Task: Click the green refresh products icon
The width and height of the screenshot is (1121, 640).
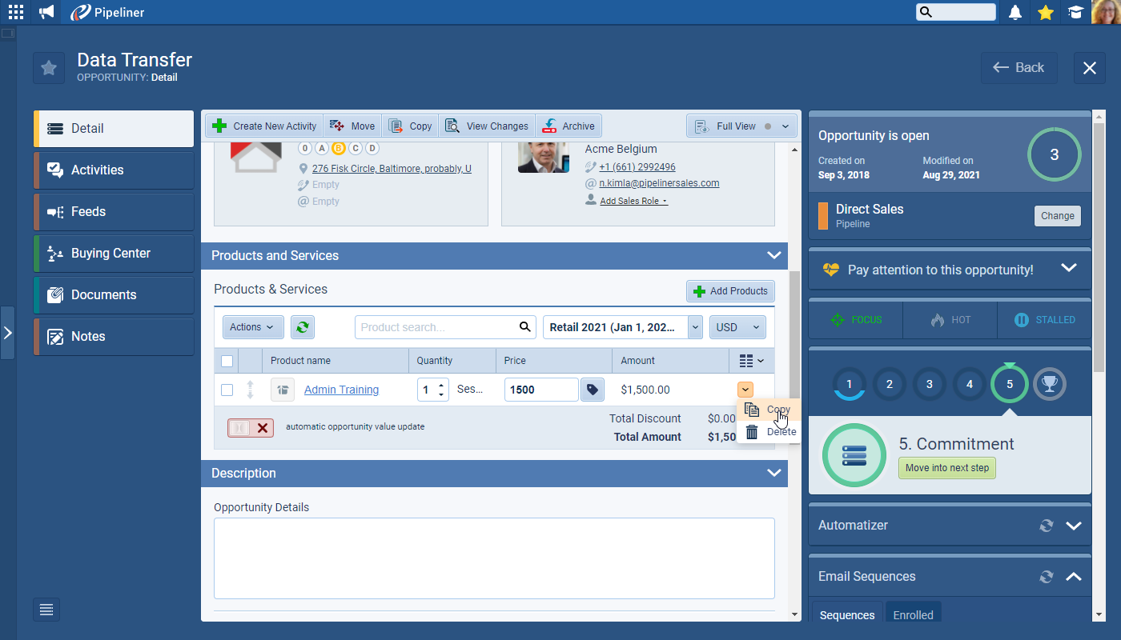Action: (302, 327)
